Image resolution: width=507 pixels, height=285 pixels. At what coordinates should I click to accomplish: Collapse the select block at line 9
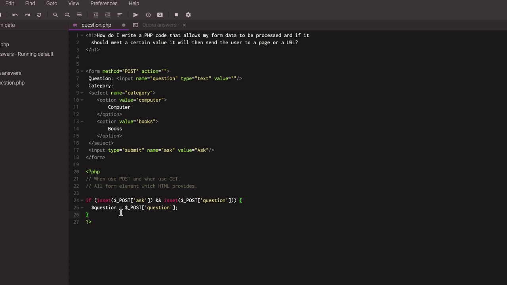coord(82,93)
